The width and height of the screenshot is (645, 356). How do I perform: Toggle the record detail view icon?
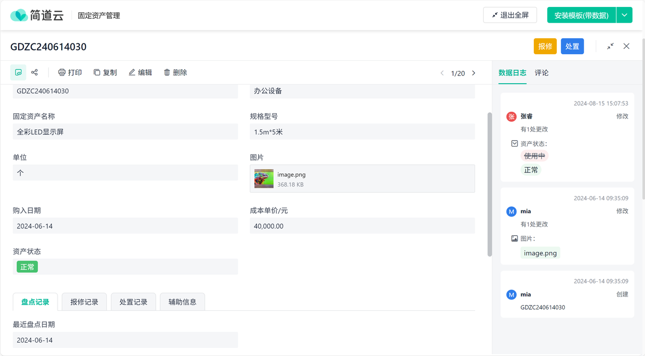pos(18,72)
